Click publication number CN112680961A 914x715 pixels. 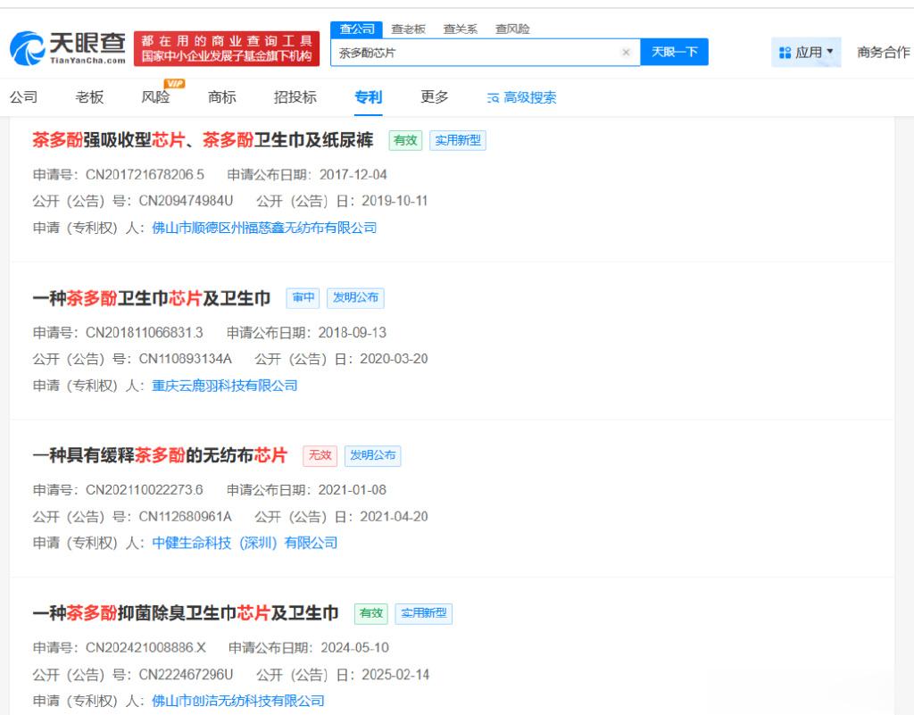point(185,517)
